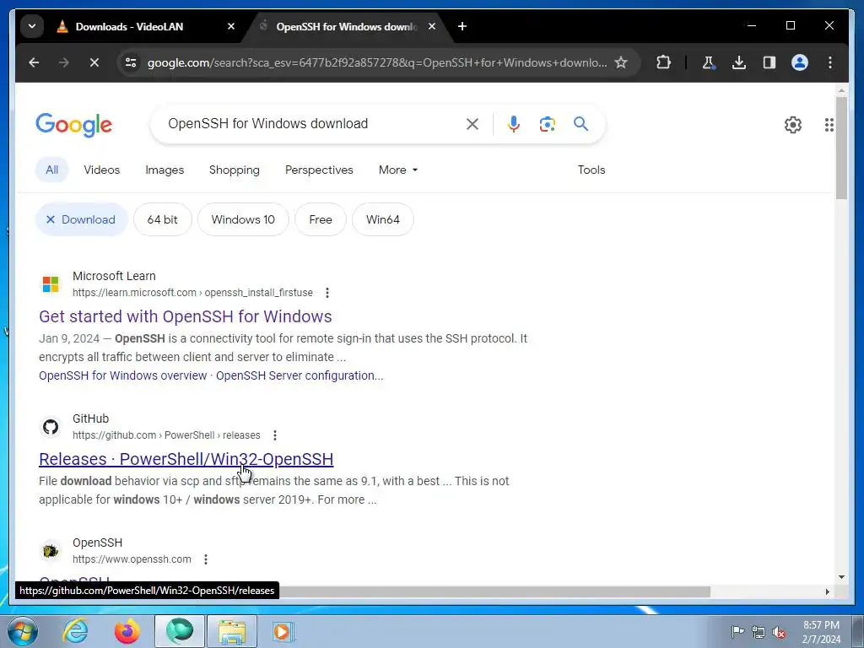
Task: Click the OpenSSH site favicon
Action: 51,551
